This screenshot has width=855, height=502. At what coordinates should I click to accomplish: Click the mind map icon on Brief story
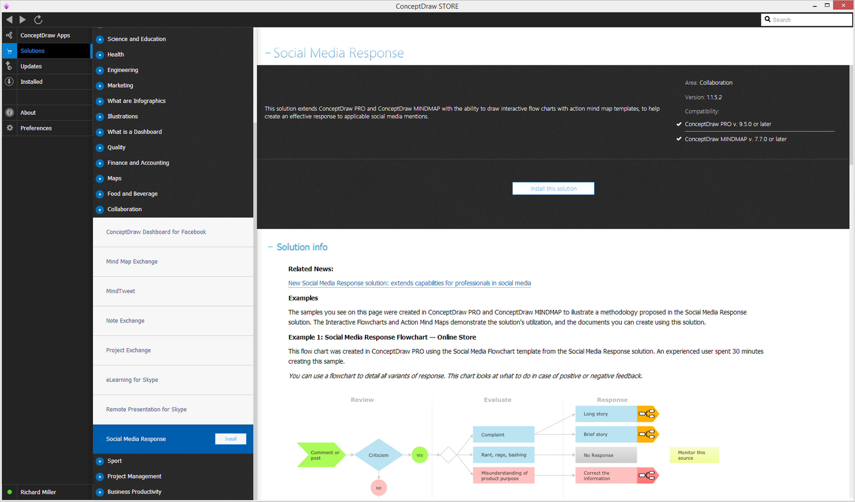[648, 434]
